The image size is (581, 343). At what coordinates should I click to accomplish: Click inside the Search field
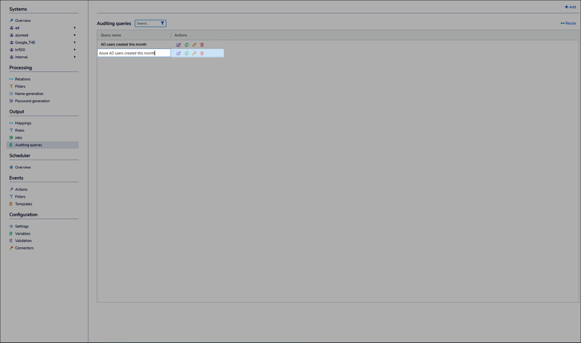point(147,23)
